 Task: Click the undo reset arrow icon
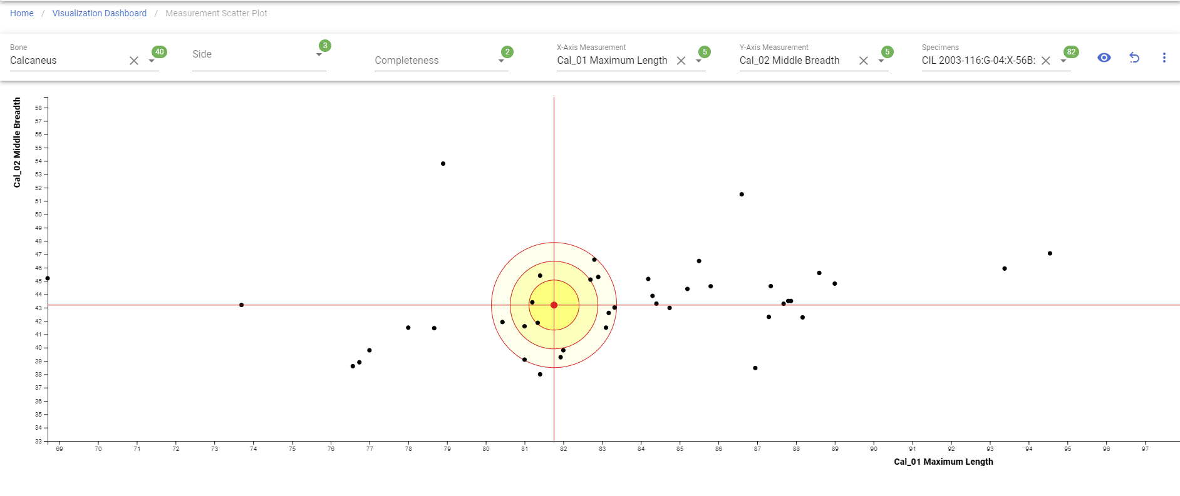1134,58
